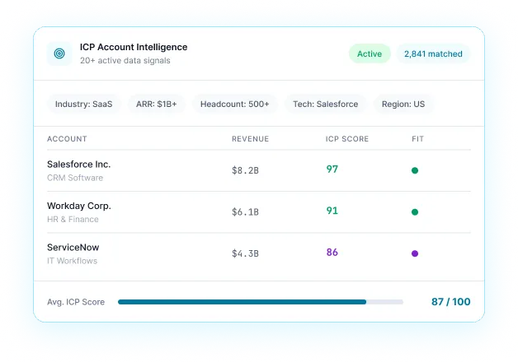Screen dimensions: 518x362
Task: Open the Salesforce Inc. account
Action: click(x=78, y=164)
